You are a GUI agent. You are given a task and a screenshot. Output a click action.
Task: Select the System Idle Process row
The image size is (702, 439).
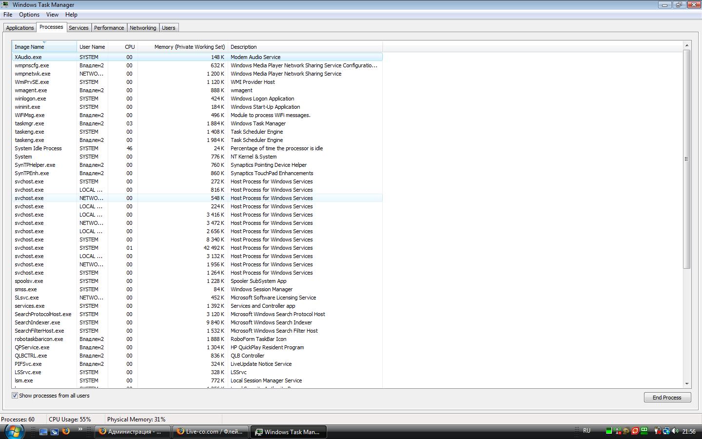point(38,148)
